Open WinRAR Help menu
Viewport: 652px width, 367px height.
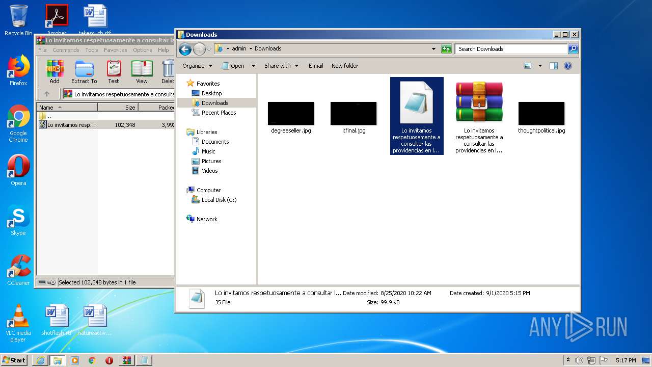pyautogui.click(x=164, y=50)
